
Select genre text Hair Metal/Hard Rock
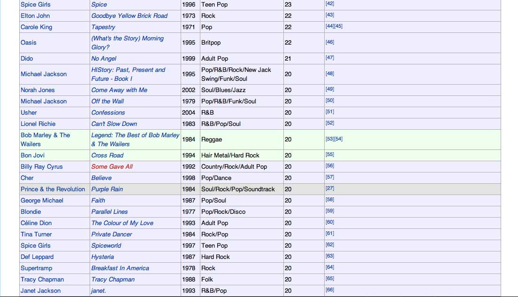point(230,156)
